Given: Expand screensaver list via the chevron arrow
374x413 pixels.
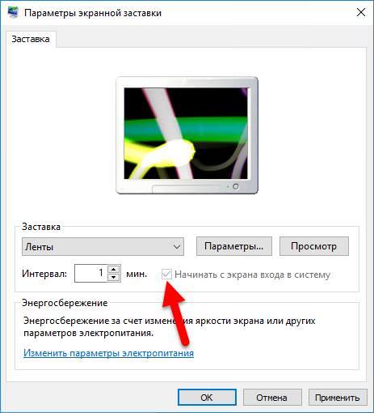Looking at the screenshot, I should (177, 247).
